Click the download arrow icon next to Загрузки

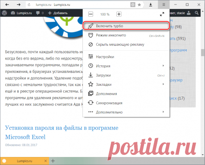coord(90,75)
